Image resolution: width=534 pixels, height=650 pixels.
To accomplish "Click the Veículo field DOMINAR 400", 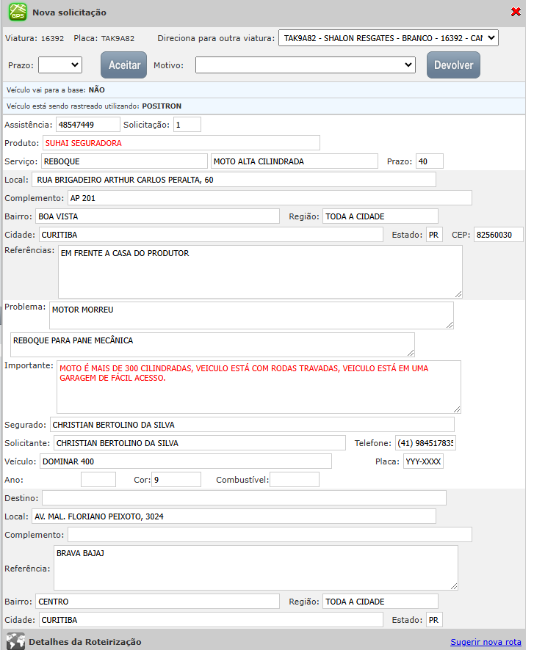I will (185, 461).
